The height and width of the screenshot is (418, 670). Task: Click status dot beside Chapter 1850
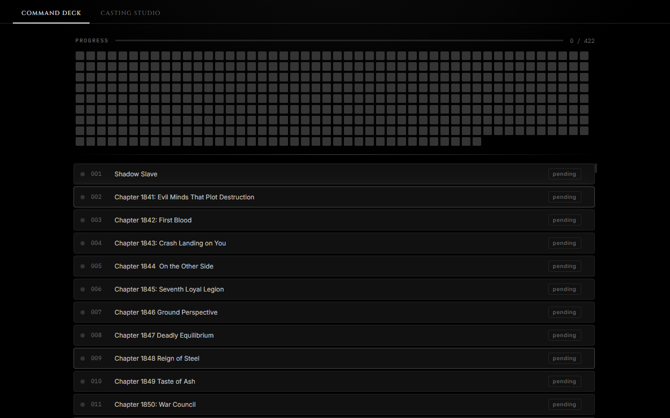coord(83,405)
